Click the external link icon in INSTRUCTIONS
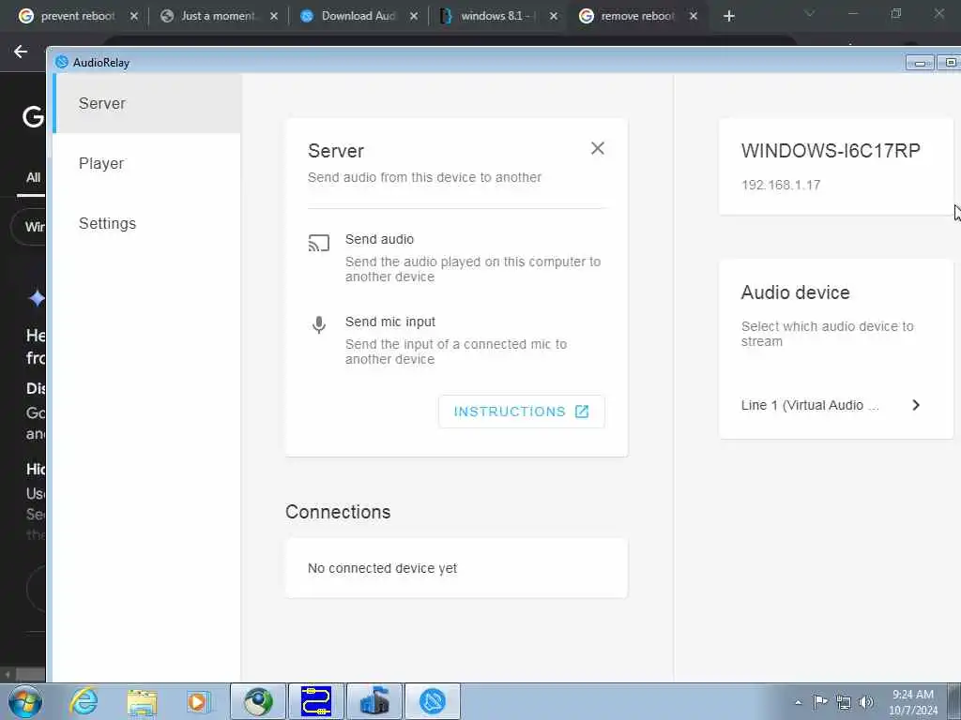The image size is (961, 720). point(582,412)
